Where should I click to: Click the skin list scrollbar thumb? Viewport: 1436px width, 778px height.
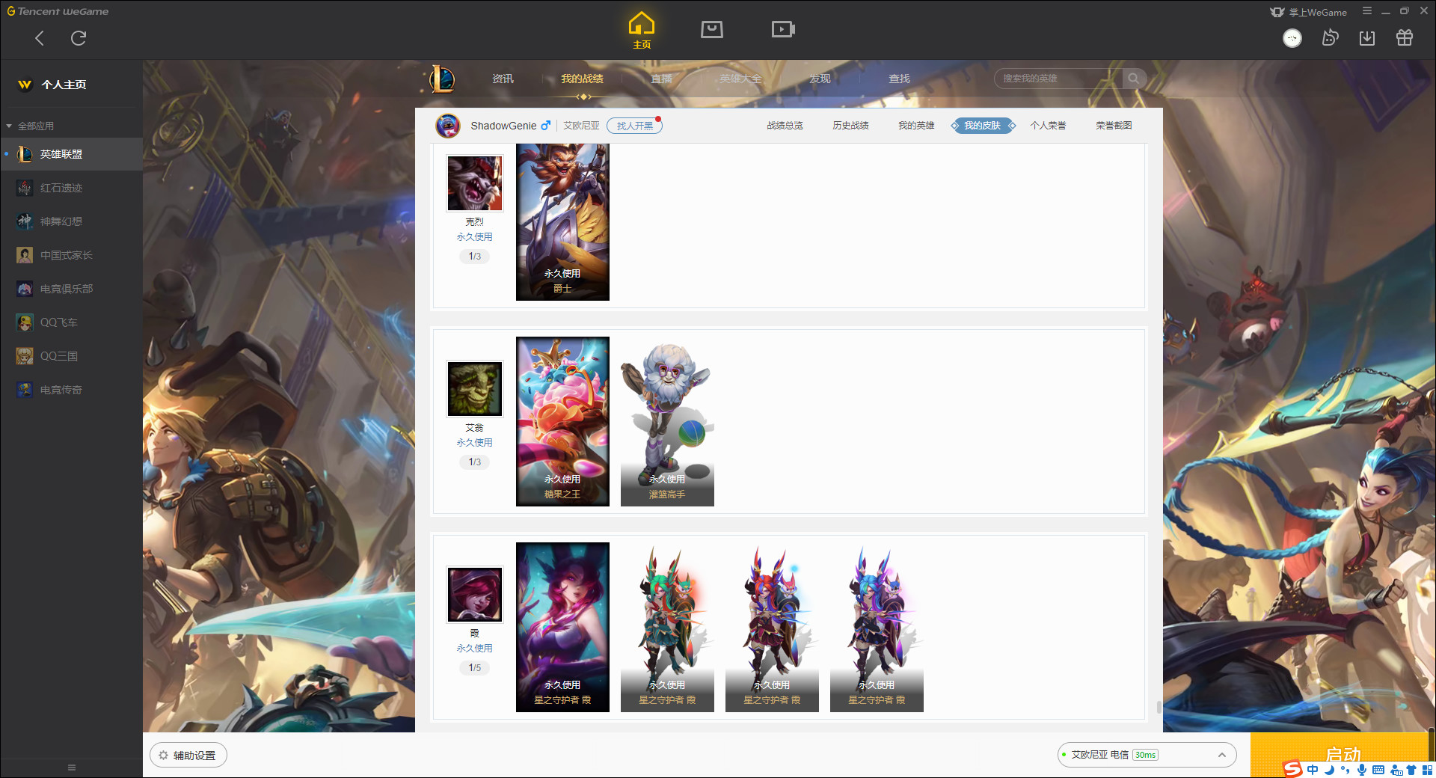point(1159,707)
